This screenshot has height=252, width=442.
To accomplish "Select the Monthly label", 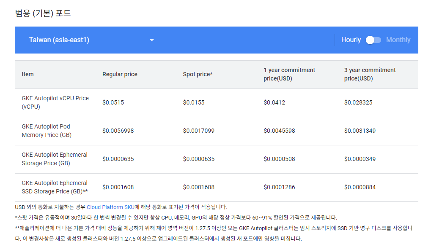I will (x=398, y=40).
